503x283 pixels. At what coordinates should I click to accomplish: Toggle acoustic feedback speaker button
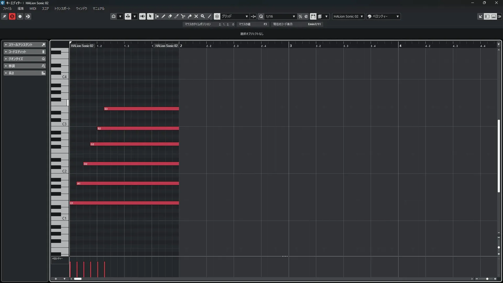pos(142,16)
